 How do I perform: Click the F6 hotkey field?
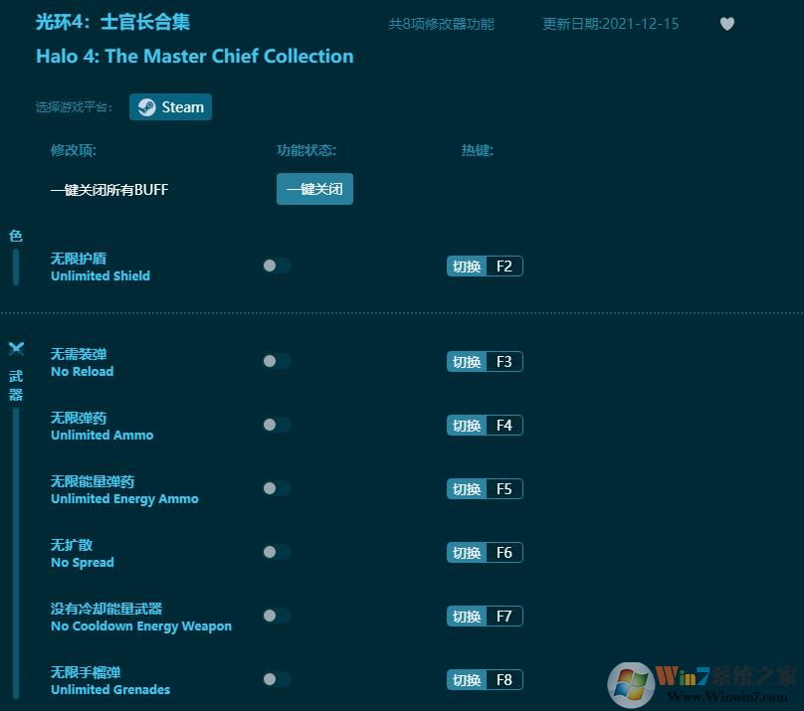504,552
